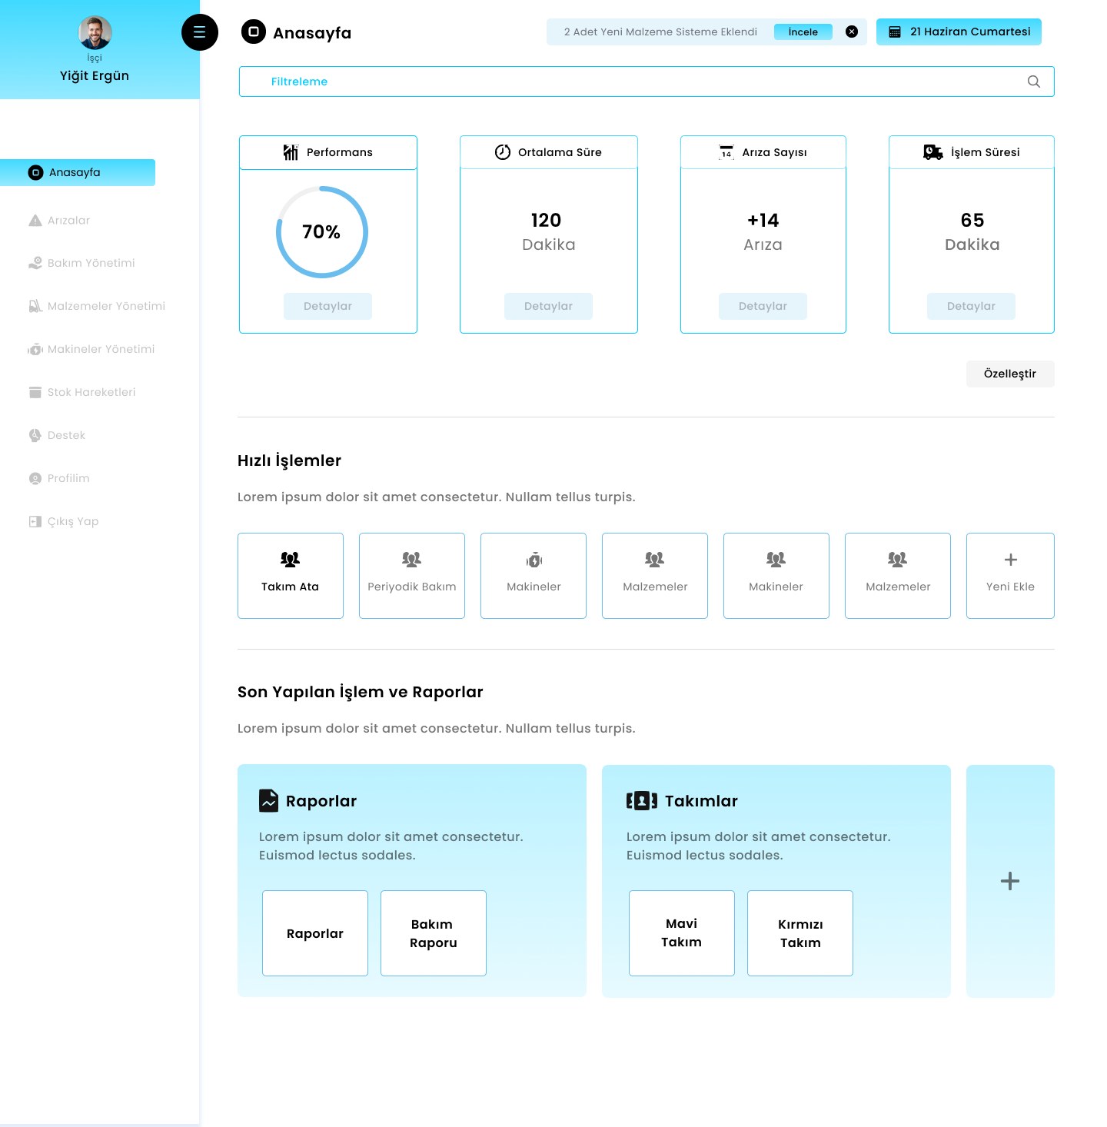Select the Takım Ata quick action
Screen dimensions: 1107x1127
pos(291,576)
